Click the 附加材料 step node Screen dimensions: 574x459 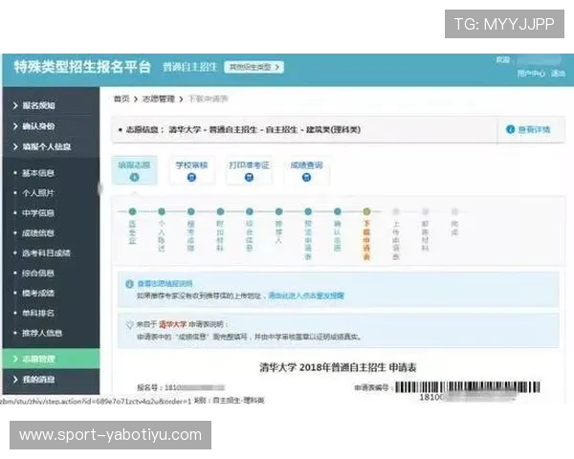[x=220, y=211]
